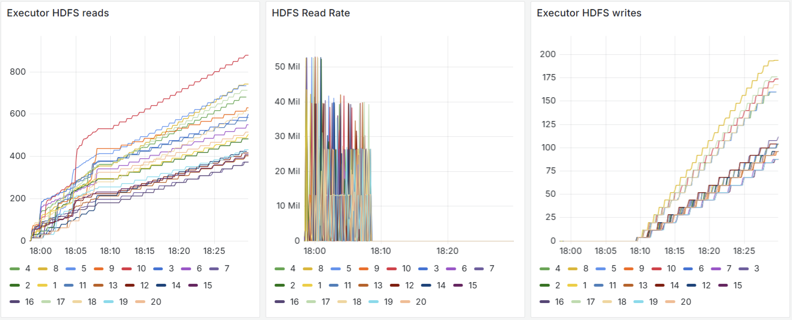Toggle series 4 in Executor HDFS reads legend
The image size is (792, 320).
(x=28, y=269)
